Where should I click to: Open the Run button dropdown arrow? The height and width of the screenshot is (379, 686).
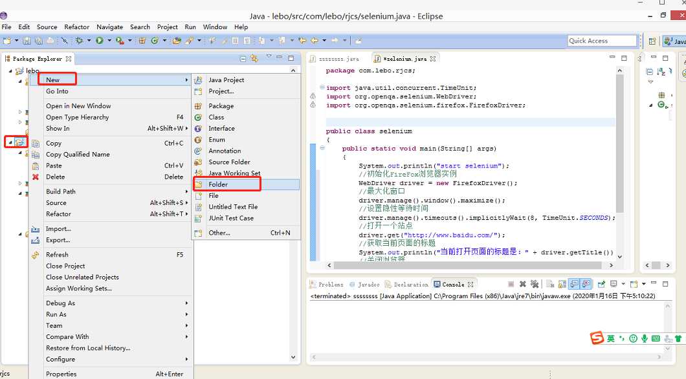point(109,41)
